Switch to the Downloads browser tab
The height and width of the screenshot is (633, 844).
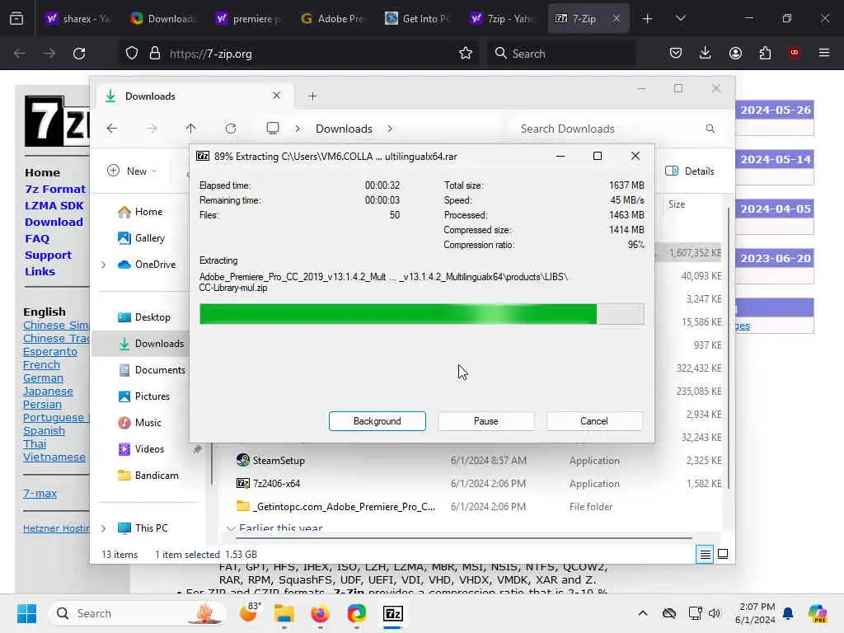pyautogui.click(x=163, y=19)
